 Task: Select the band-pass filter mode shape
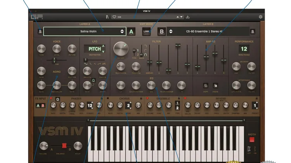145,55
